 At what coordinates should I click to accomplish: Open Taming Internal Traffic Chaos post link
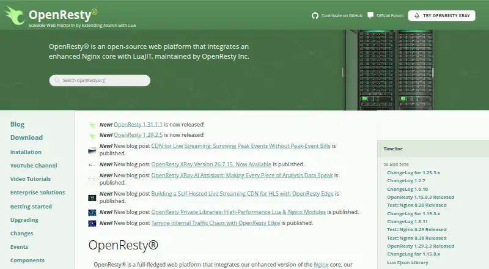click(216, 223)
